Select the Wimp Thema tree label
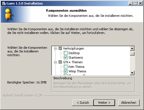The image size is (144, 110). pos(77,71)
